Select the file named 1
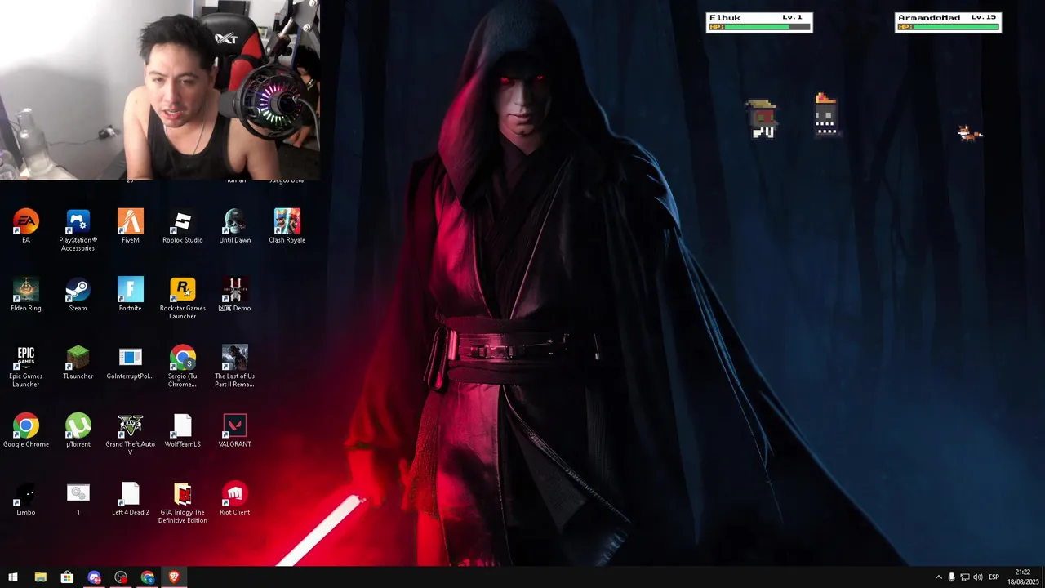 click(78, 498)
